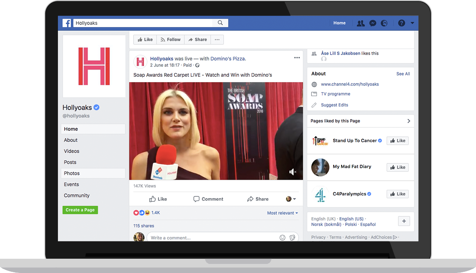Click the camera/sticker icon next to emoji
This screenshot has height=273, width=476.
point(292,237)
